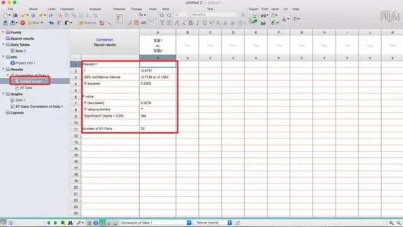
Task: Open the font name Helvetica combo box
Action: (214, 14)
